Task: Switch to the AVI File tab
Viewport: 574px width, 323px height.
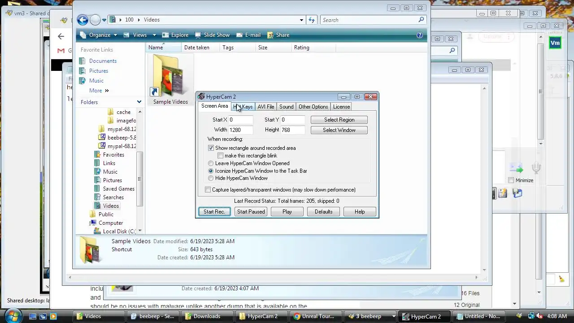Action: 265,107
